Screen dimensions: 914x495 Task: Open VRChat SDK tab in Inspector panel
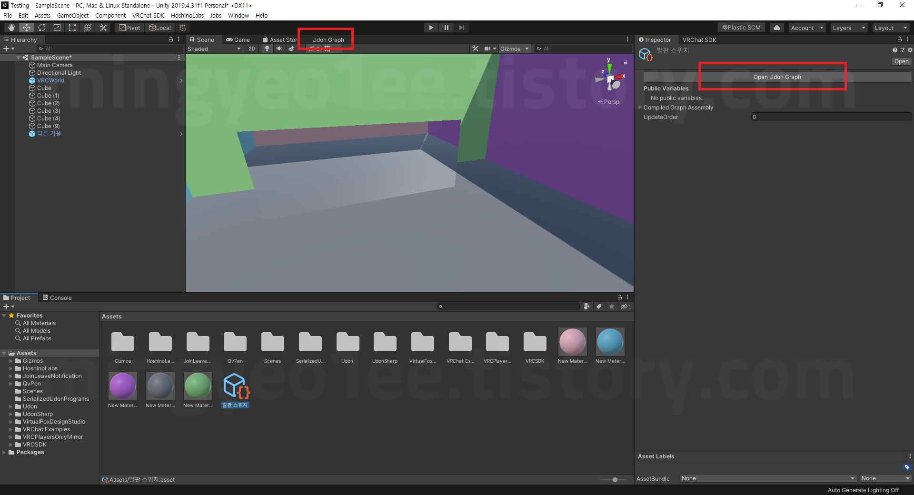point(699,40)
